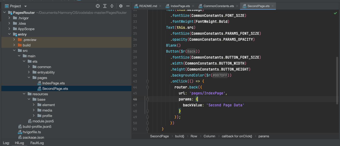Select the SecondPage.ets editor tab
The width and height of the screenshot is (340, 146).
click(x=259, y=6)
